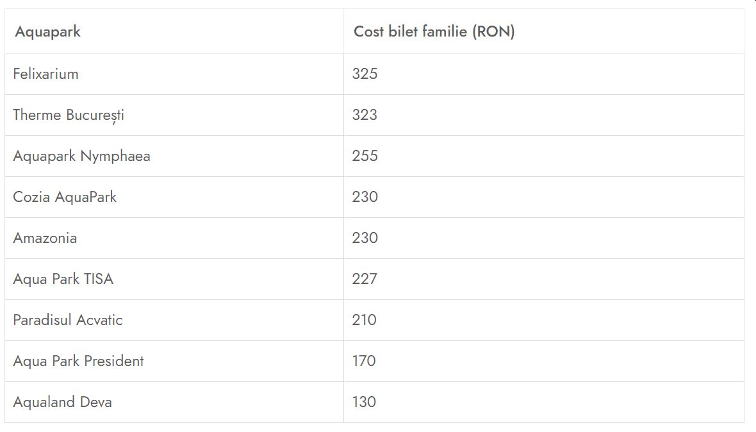The image size is (756, 432).
Task: Click the Aquapark Nymphaea row name
Action: (x=81, y=156)
